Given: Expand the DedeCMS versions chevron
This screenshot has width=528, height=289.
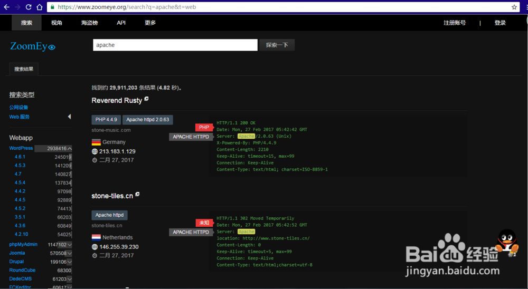Looking at the screenshot, I should (x=69, y=279).
